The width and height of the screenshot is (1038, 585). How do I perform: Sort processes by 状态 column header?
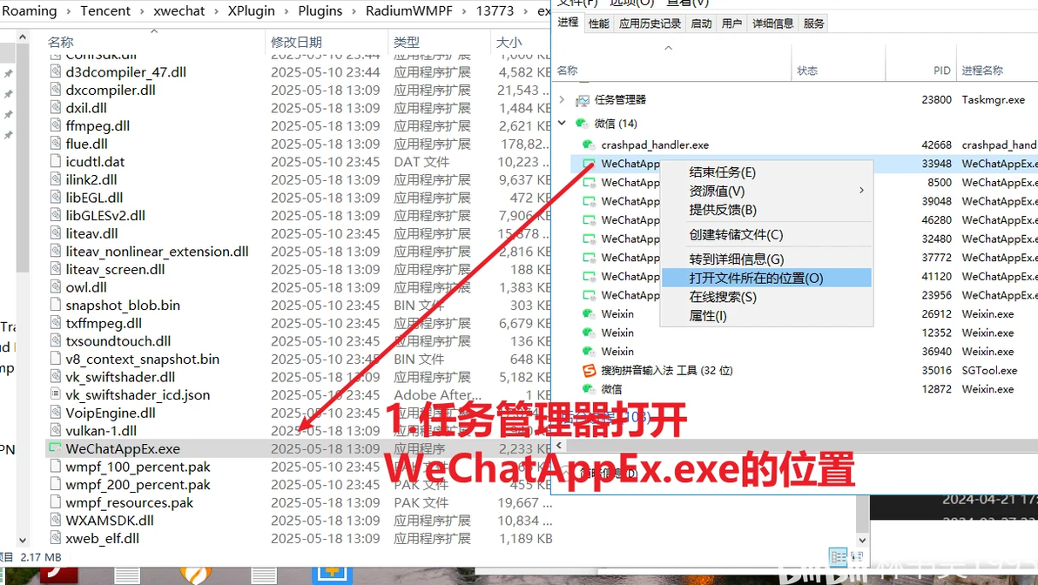coord(807,71)
